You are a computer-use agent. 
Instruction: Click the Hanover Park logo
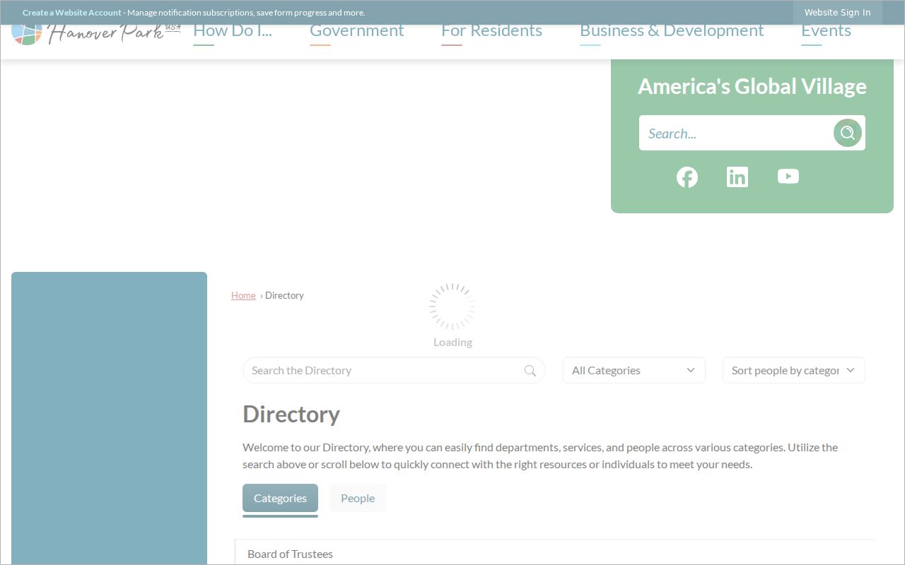[x=96, y=34]
